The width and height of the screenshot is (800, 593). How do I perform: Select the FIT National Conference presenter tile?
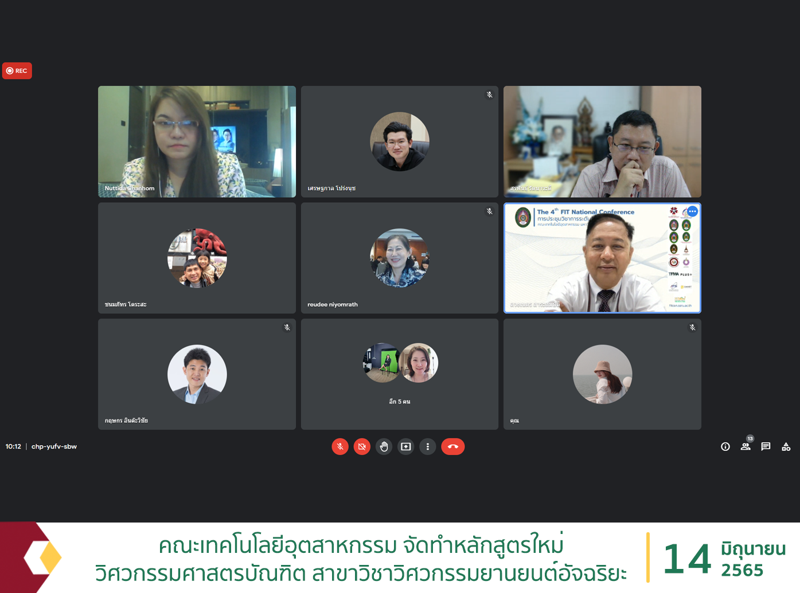click(x=602, y=258)
